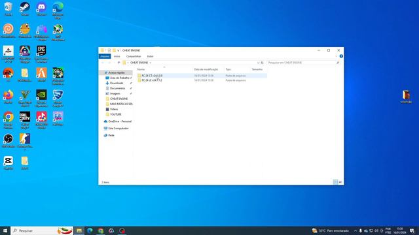Open Chrome from the taskbar
419x235 pixels.
click(100, 230)
